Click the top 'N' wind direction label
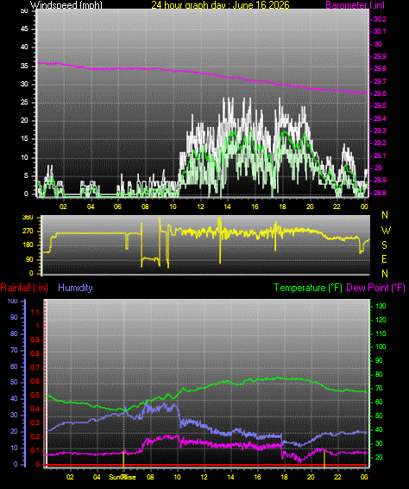The height and width of the screenshot is (489, 409). pyautogui.click(x=385, y=215)
